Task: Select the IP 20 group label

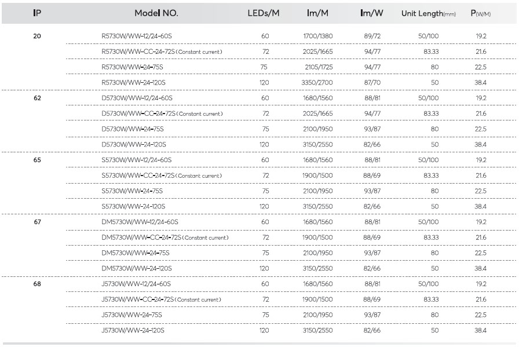Action: (x=37, y=36)
